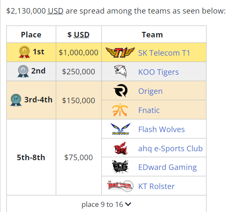Open the KOO Tigers team link
The height and width of the screenshot is (212, 238).
coord(158,72)
